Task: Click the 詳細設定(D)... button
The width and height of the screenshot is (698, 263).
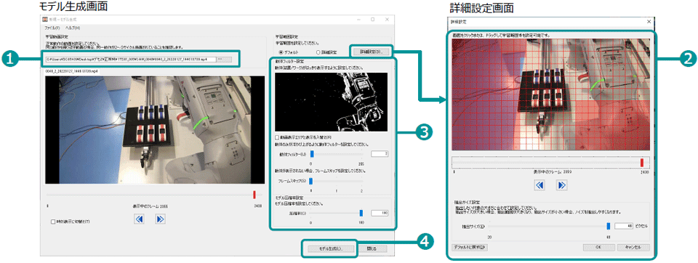Action: pos(372,52)
